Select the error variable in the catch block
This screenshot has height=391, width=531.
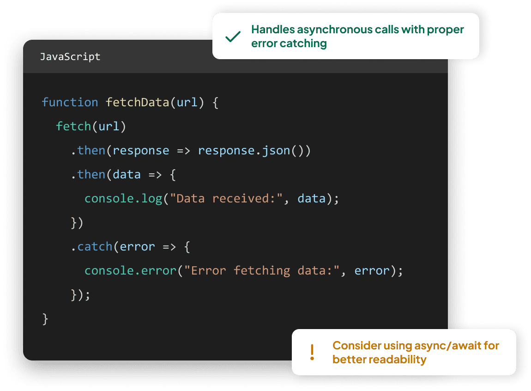tap(138, 246)
